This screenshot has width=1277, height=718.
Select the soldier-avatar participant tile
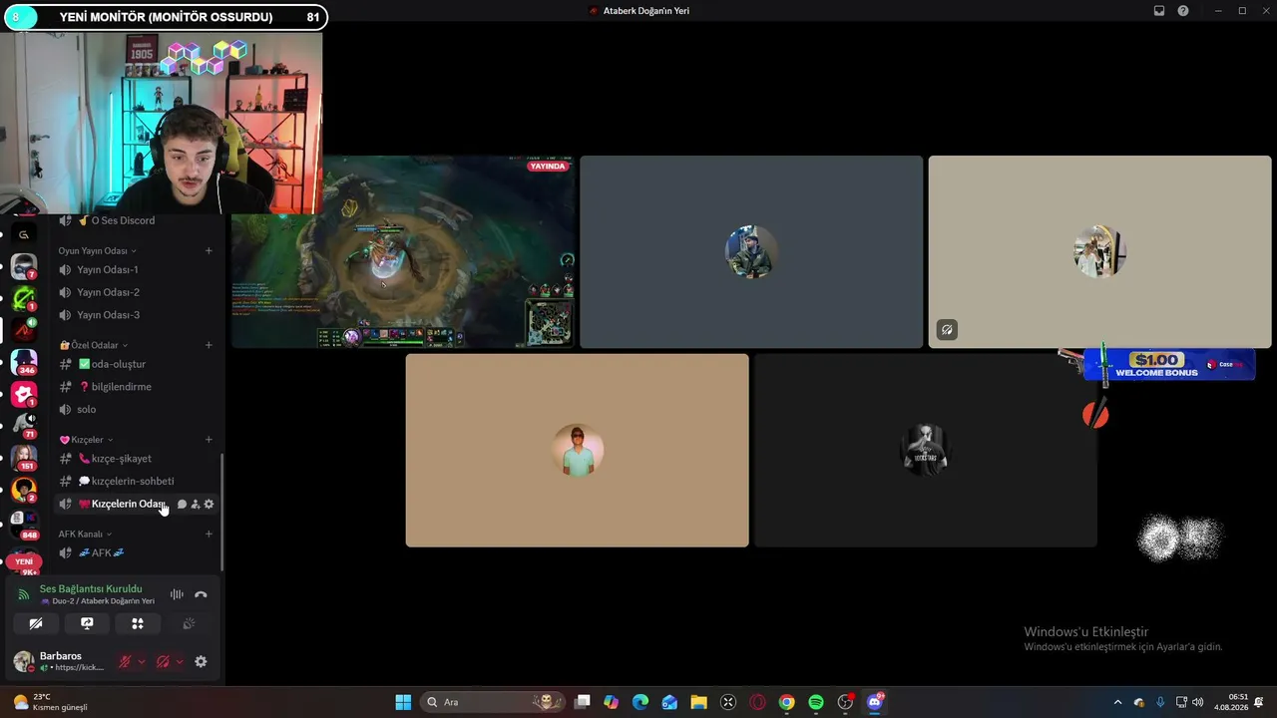[x=751, y=251]
